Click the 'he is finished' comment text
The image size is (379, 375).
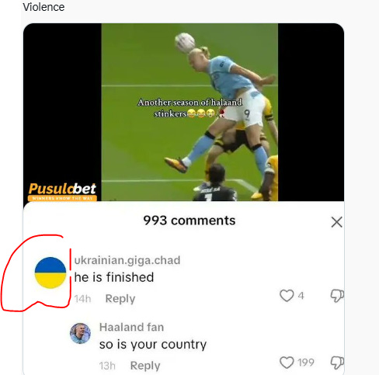114,277
